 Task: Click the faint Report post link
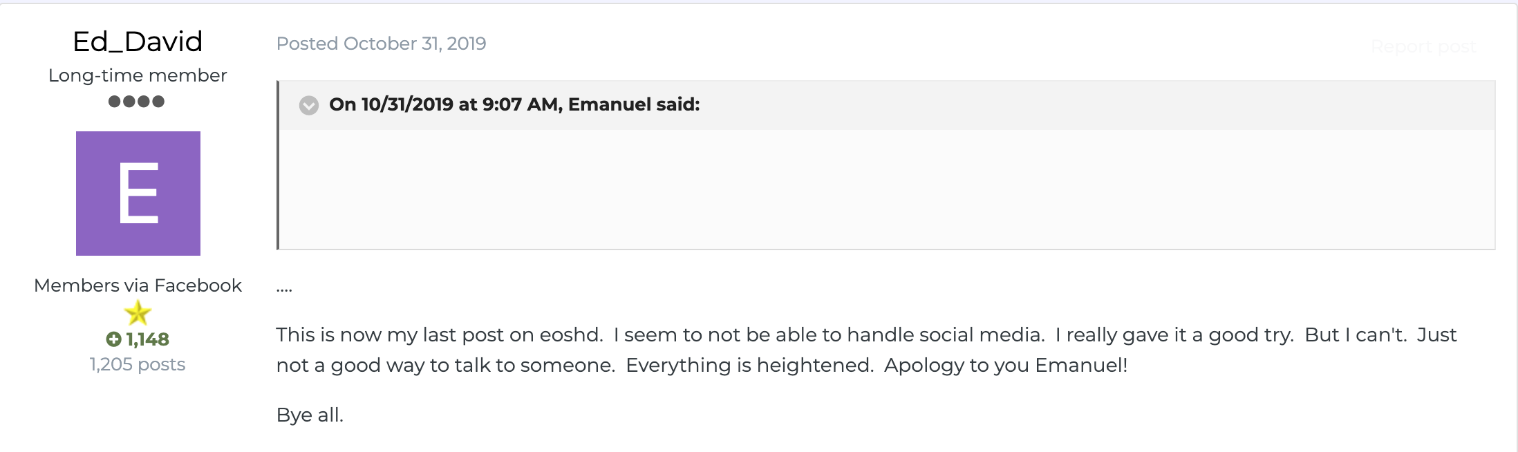[x=1423, y=47]
